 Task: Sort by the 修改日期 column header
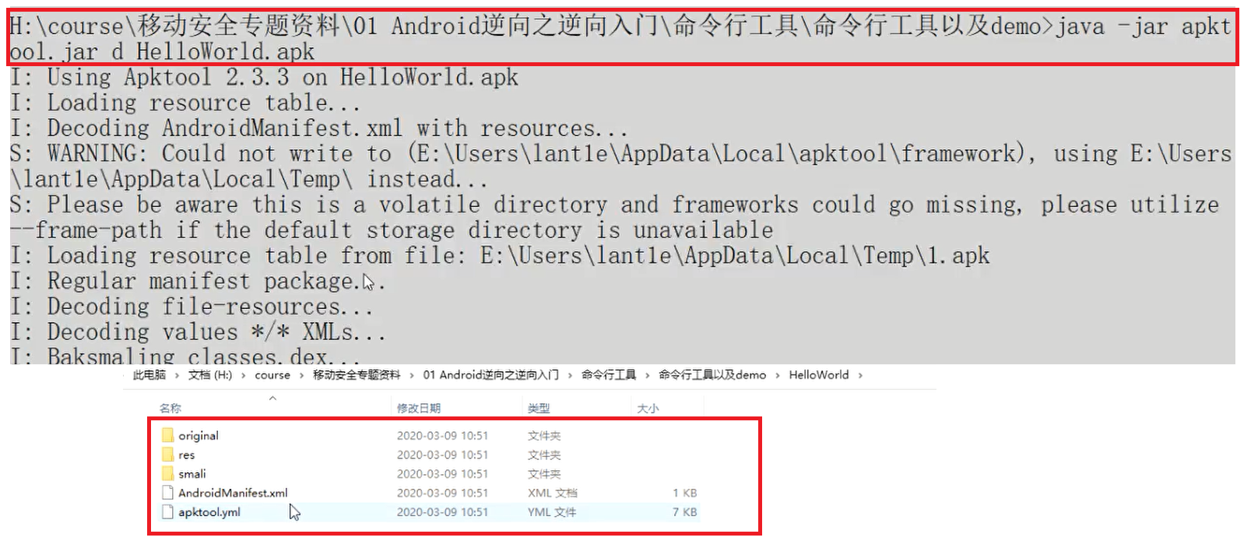(419, 408)
